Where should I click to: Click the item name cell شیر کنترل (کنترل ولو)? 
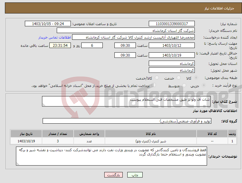point(151,141)
